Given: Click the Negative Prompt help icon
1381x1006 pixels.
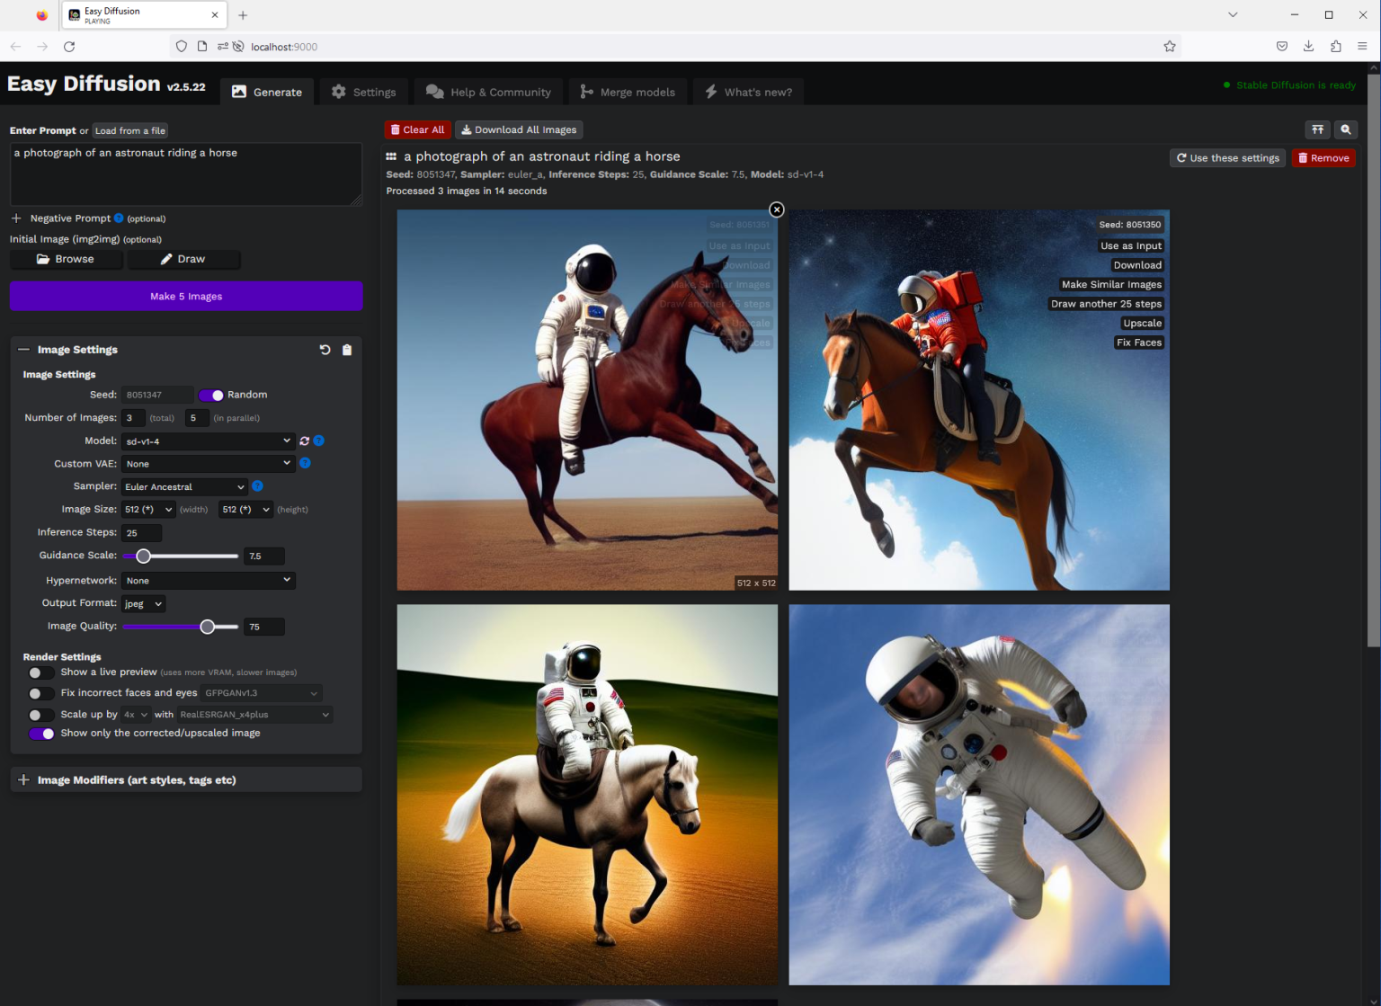Looking at the screenshot, I should click(x=119, y=218).
